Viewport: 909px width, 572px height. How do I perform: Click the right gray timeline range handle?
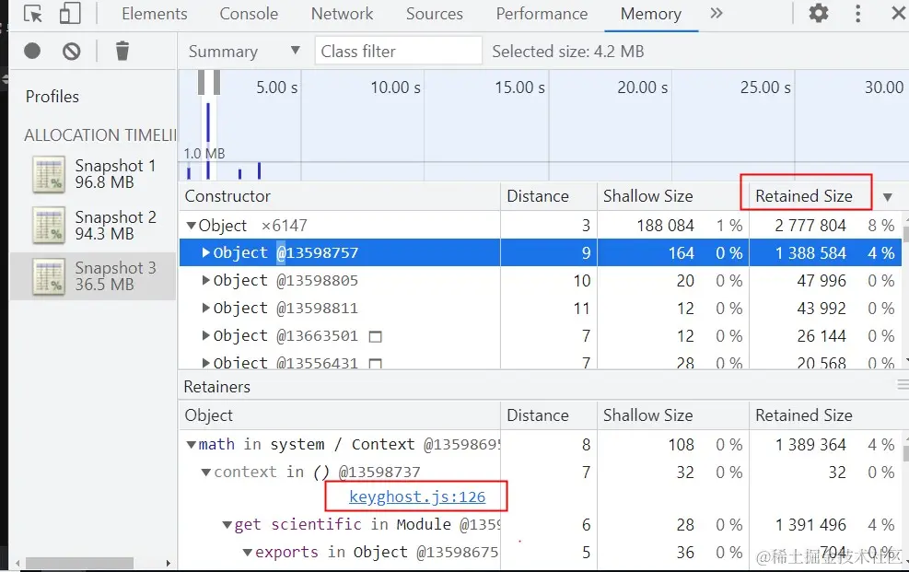(x=216, y=82)
